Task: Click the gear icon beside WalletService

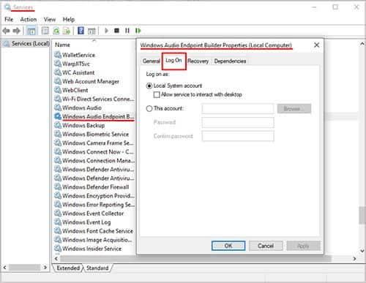Action: point(58,55)
